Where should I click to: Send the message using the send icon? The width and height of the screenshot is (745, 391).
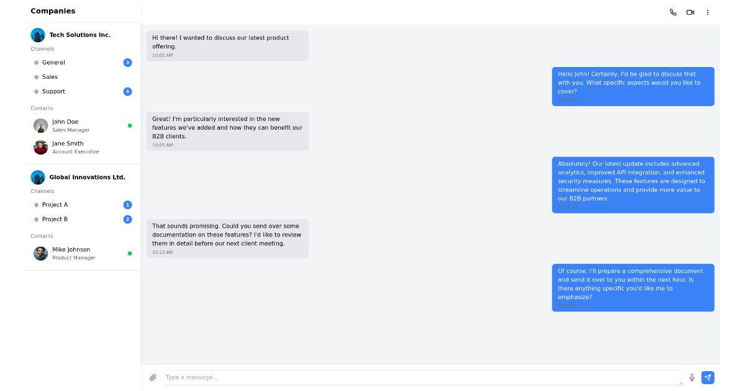[x=708, y=377]
